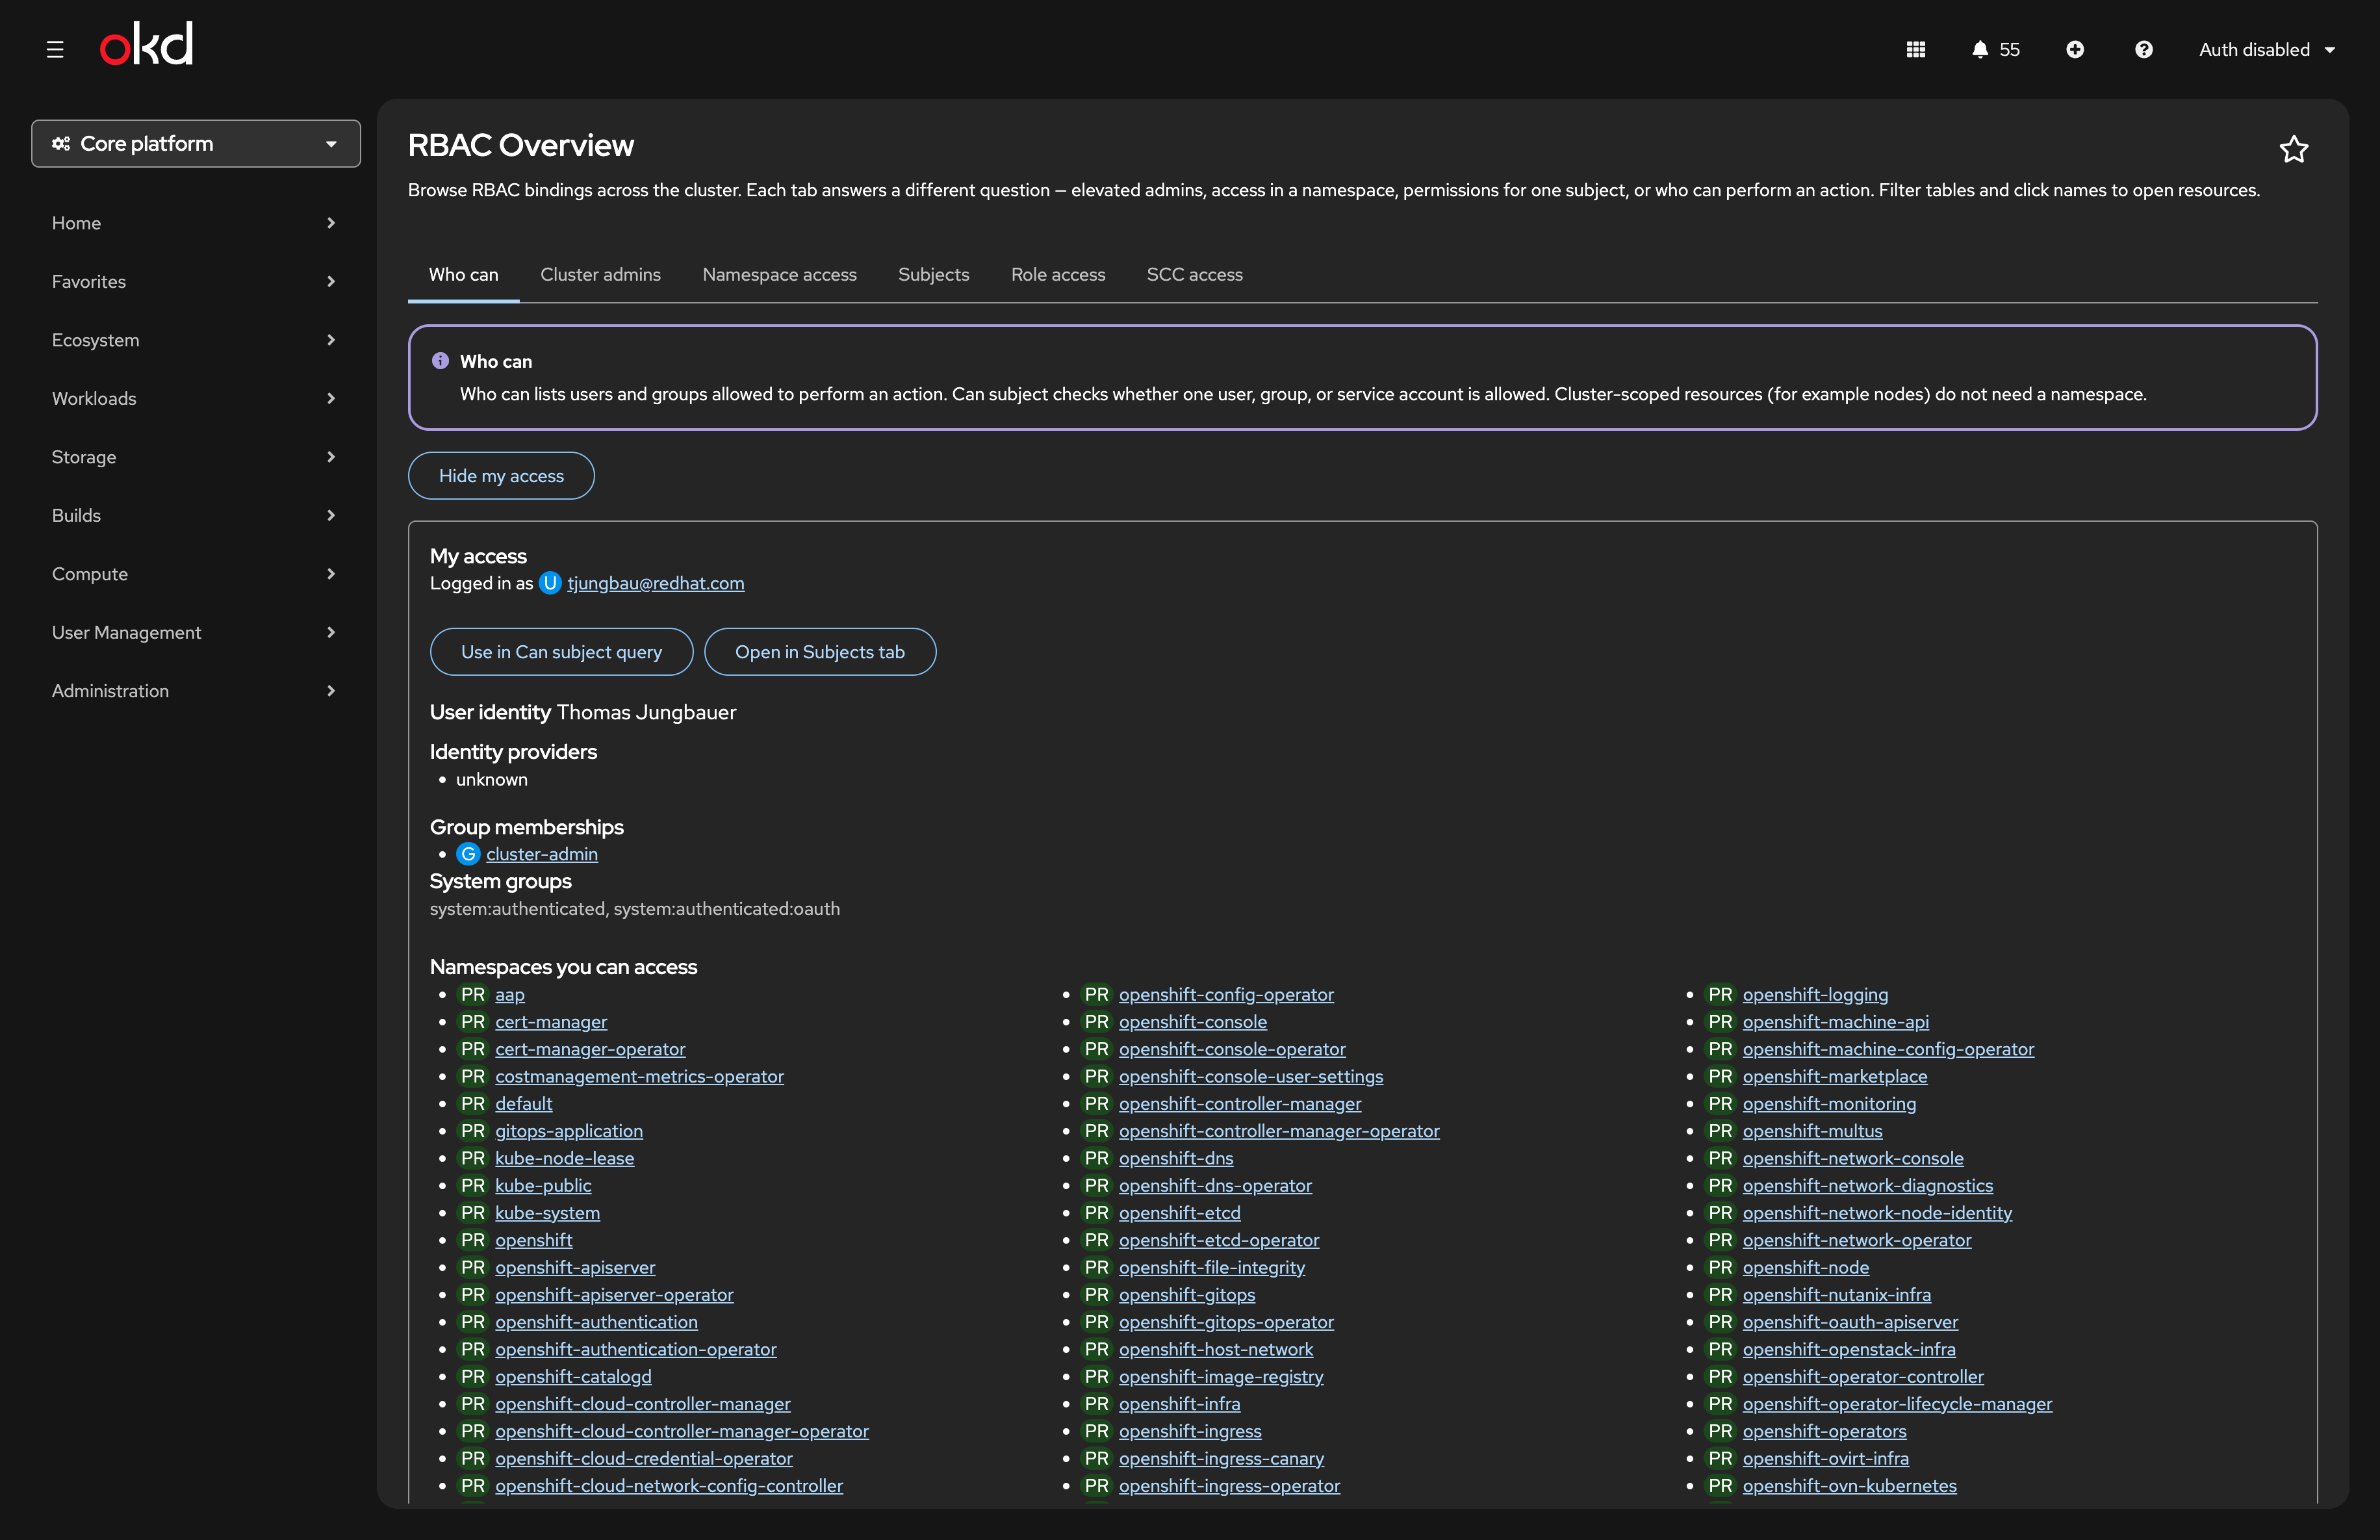The image size is (2380, 1540).
Task: Click the PR badge beside kube-system
Action: click(x=472, y=1213)
